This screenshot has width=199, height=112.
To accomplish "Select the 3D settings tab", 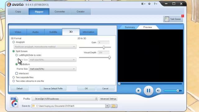I will tap(71, 32).
